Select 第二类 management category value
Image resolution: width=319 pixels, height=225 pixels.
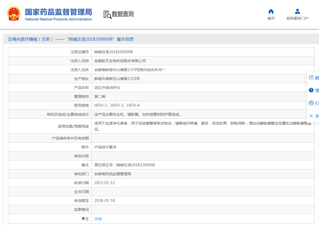click(100, 97)
